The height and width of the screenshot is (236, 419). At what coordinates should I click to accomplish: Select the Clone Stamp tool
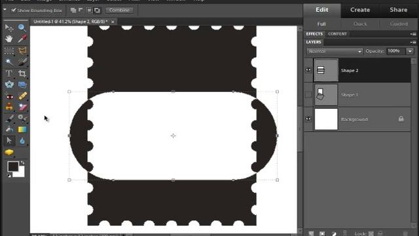[x=9, y=107]
